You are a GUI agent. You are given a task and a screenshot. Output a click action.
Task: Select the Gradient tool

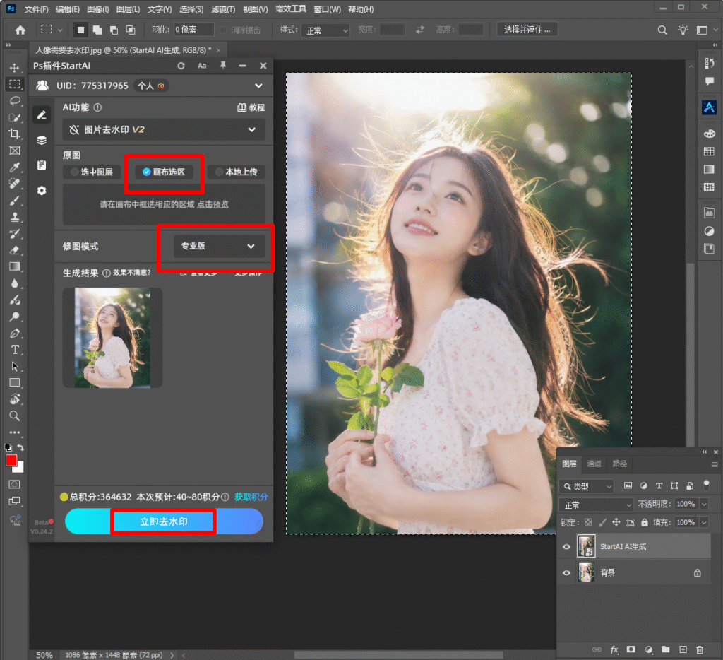(14, 267)
